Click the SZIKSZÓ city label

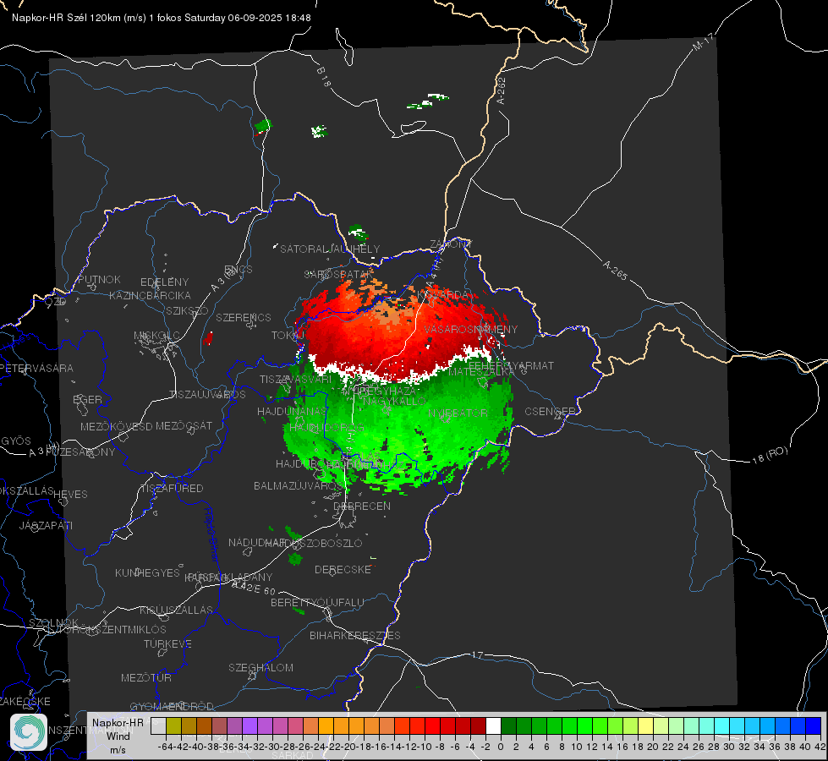pos(187,310)
